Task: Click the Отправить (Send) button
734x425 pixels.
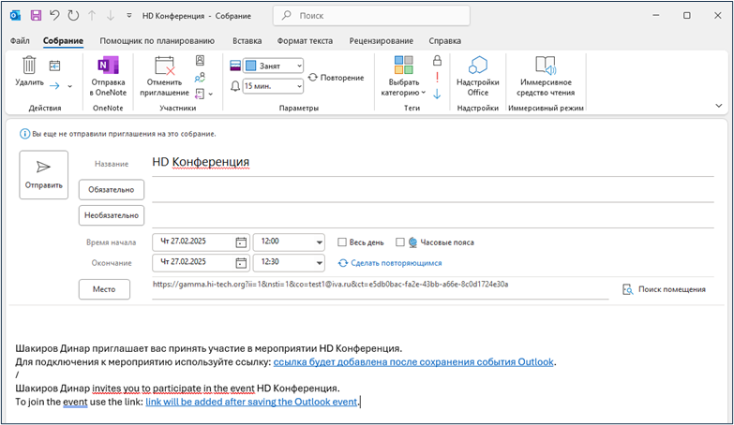Action: [44, 174]
